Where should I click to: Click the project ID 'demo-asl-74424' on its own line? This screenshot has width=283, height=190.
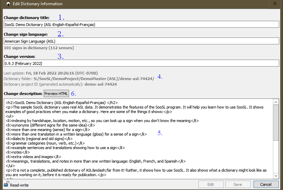101,84
